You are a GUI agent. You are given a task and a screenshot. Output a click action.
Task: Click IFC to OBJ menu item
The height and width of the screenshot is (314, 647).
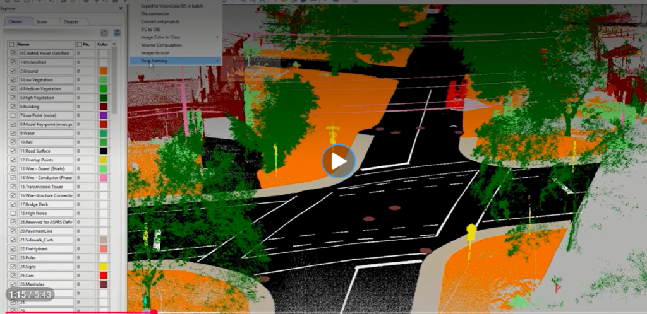click(152, 30)
